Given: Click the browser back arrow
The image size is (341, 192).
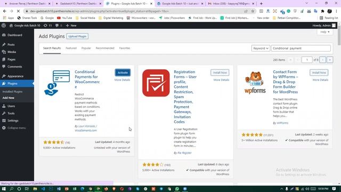Looking at the screenshot, I should pos(5,11).
